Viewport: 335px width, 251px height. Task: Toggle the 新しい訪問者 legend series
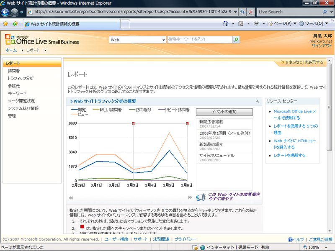tap(108, 110)
